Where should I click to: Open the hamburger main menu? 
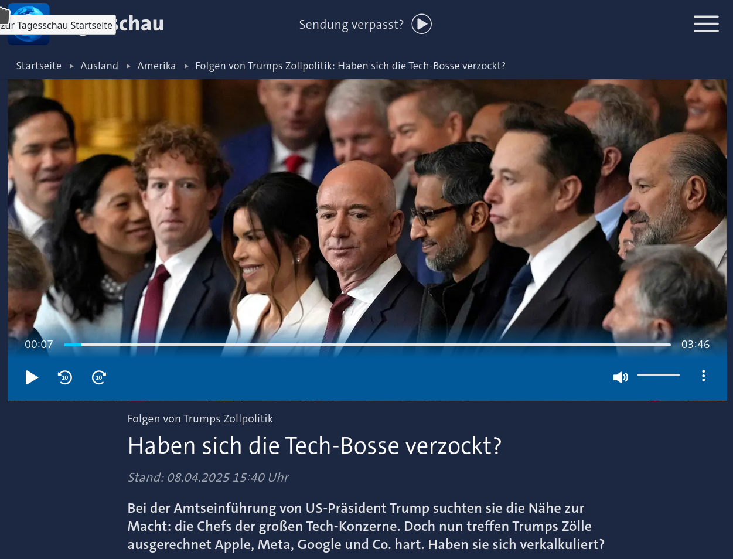pos(706,24)
